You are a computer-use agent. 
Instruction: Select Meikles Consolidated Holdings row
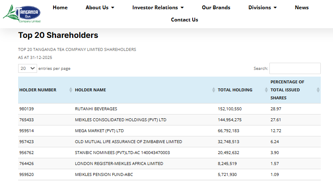(169, 120)
